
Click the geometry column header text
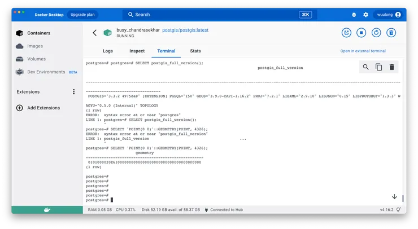[x=145, y=153]
